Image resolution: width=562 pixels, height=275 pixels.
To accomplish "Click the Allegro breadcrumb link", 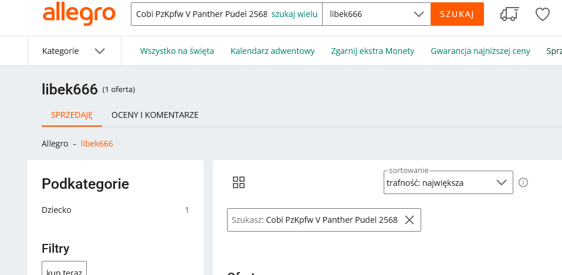I will [x=55, y=144].
